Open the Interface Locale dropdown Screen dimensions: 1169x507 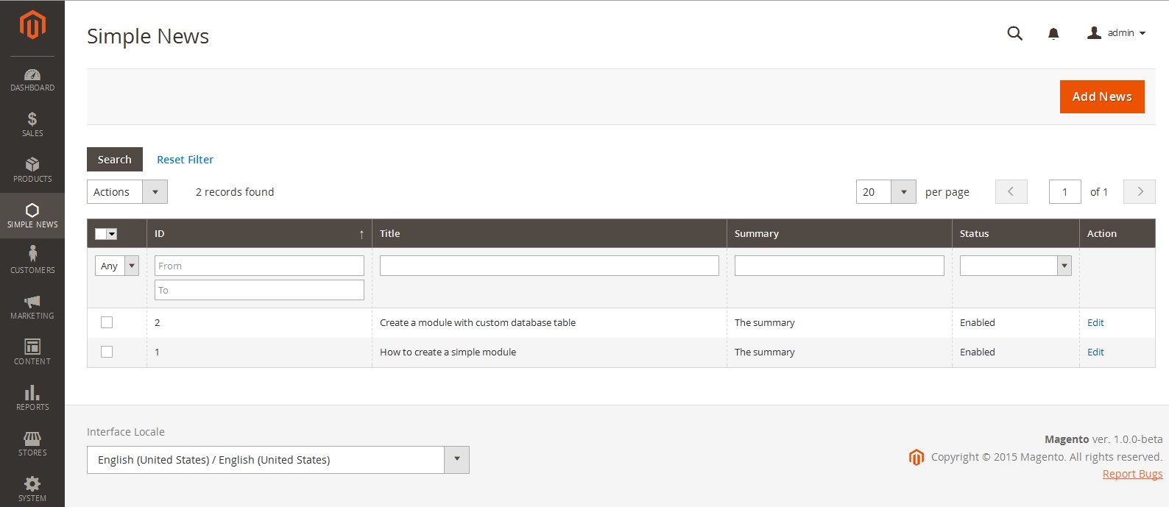278,460
